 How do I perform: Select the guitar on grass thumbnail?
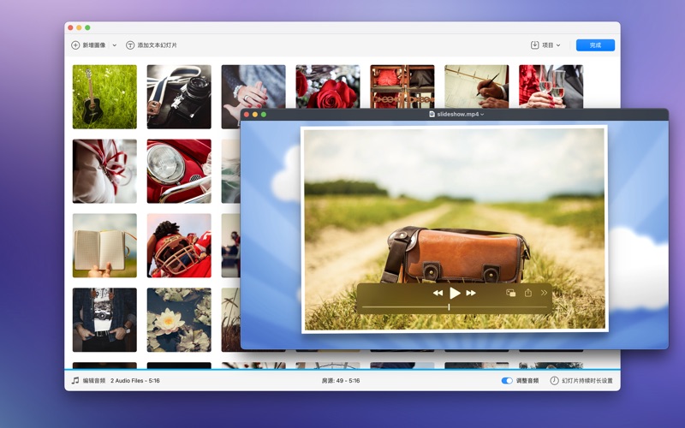[104, 97]
